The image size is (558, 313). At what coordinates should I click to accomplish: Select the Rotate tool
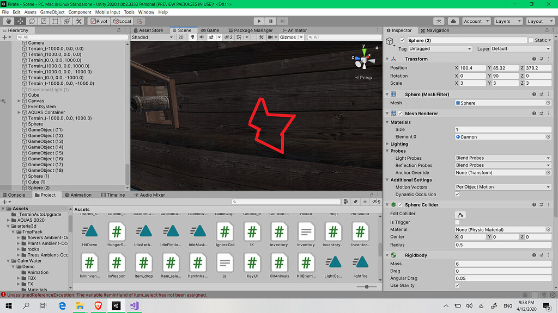tap(31, 21)
